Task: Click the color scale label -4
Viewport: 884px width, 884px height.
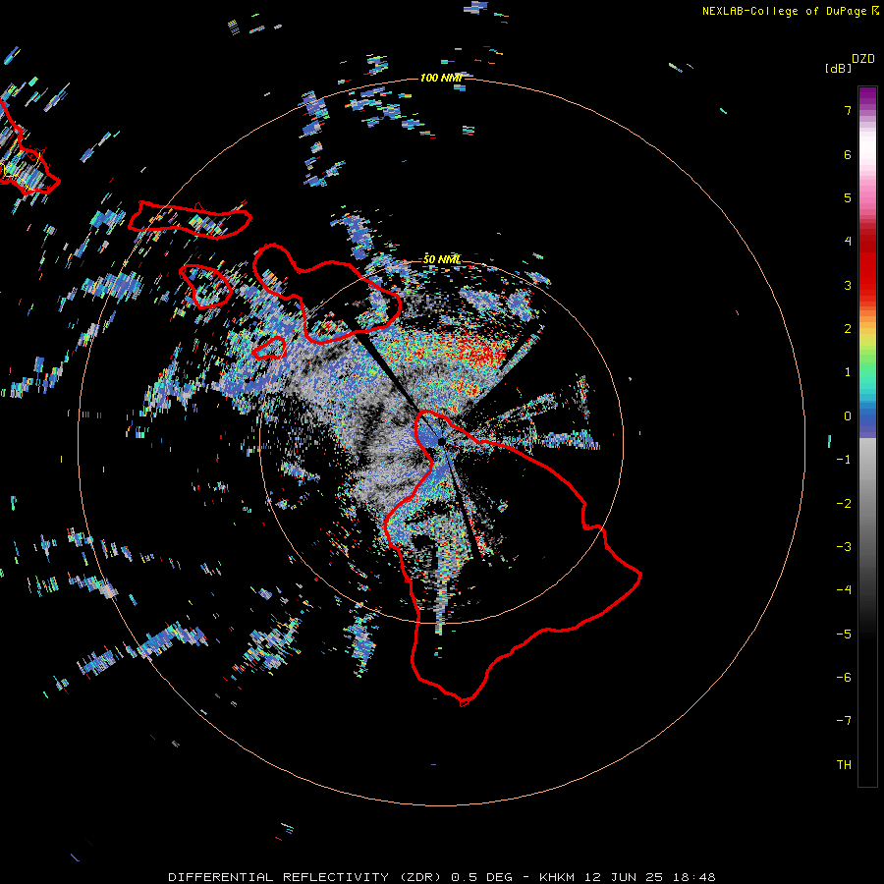Action: [844, 590]
